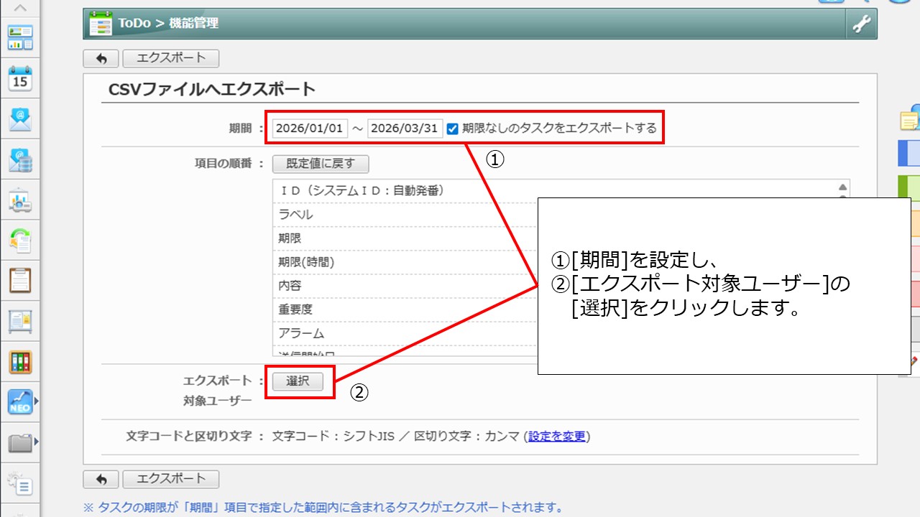Click the wrench settings icon in header
This screenshot has width=920, height=517.
(861, 24)
